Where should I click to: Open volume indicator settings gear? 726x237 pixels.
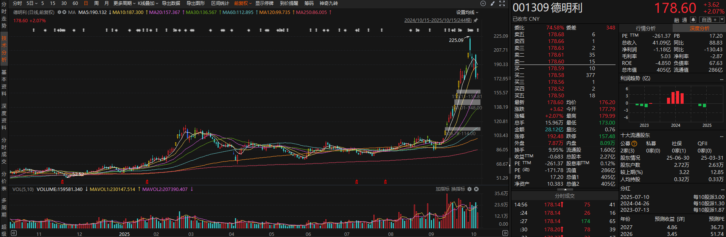(469, 189)
